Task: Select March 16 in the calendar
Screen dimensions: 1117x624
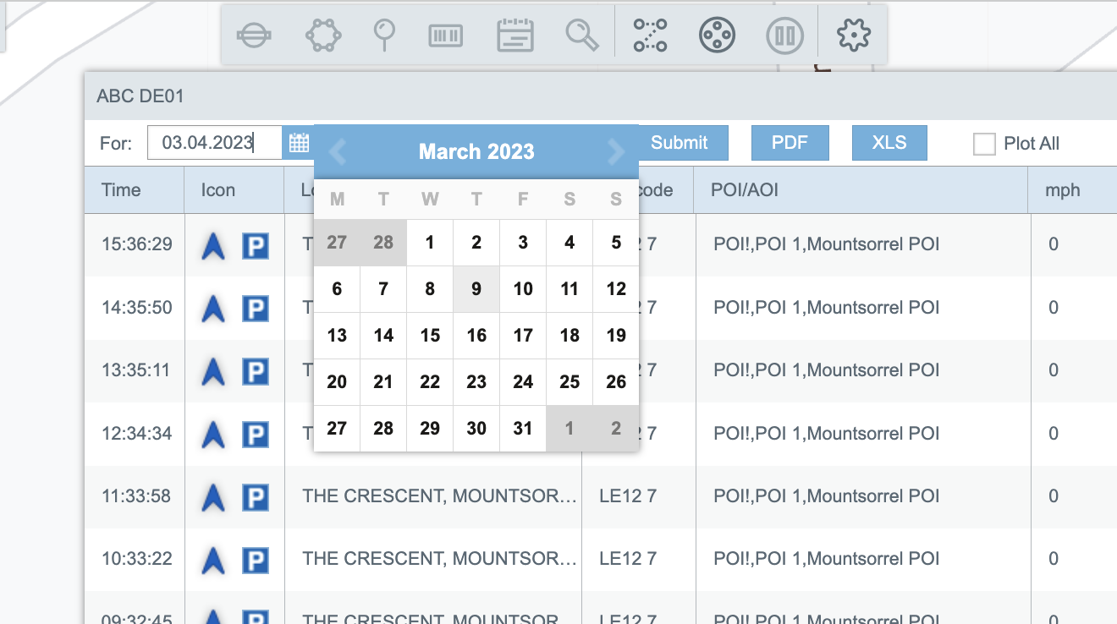Action: (476, 336)
